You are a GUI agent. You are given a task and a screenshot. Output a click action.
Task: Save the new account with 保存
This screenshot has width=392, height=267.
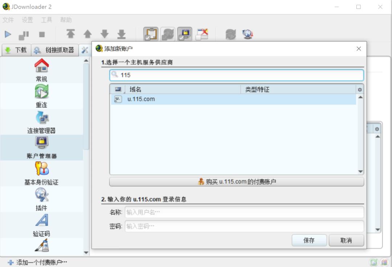tap(309, 240)
